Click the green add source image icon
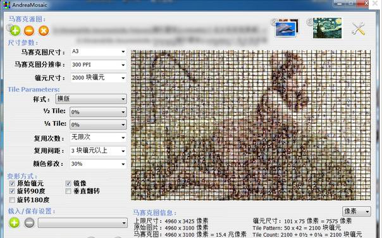This screenshot has width=382, height=238. 15,31
